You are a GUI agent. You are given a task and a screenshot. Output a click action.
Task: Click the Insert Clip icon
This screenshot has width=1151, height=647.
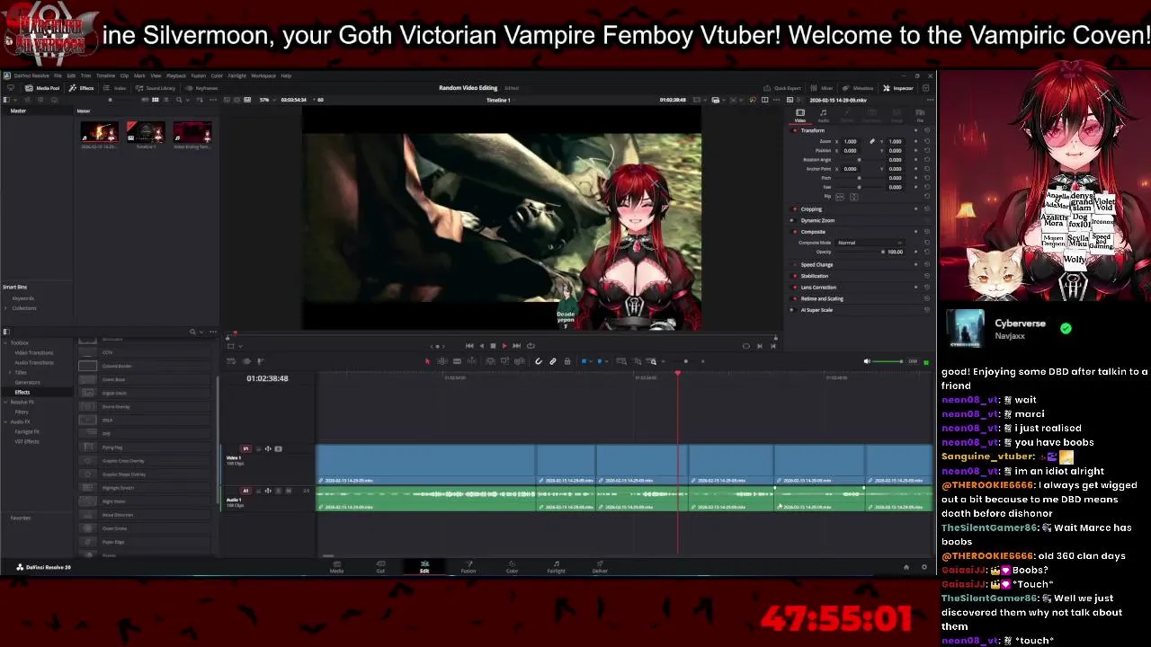(x=490, y=361)
